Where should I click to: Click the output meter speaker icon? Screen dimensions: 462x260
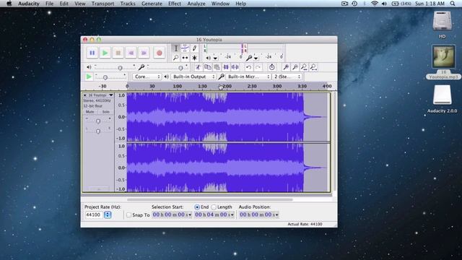coord(208,58)
